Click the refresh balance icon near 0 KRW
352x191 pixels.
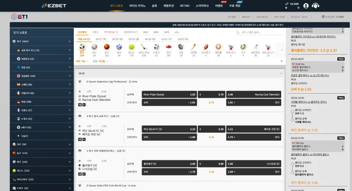323,17
